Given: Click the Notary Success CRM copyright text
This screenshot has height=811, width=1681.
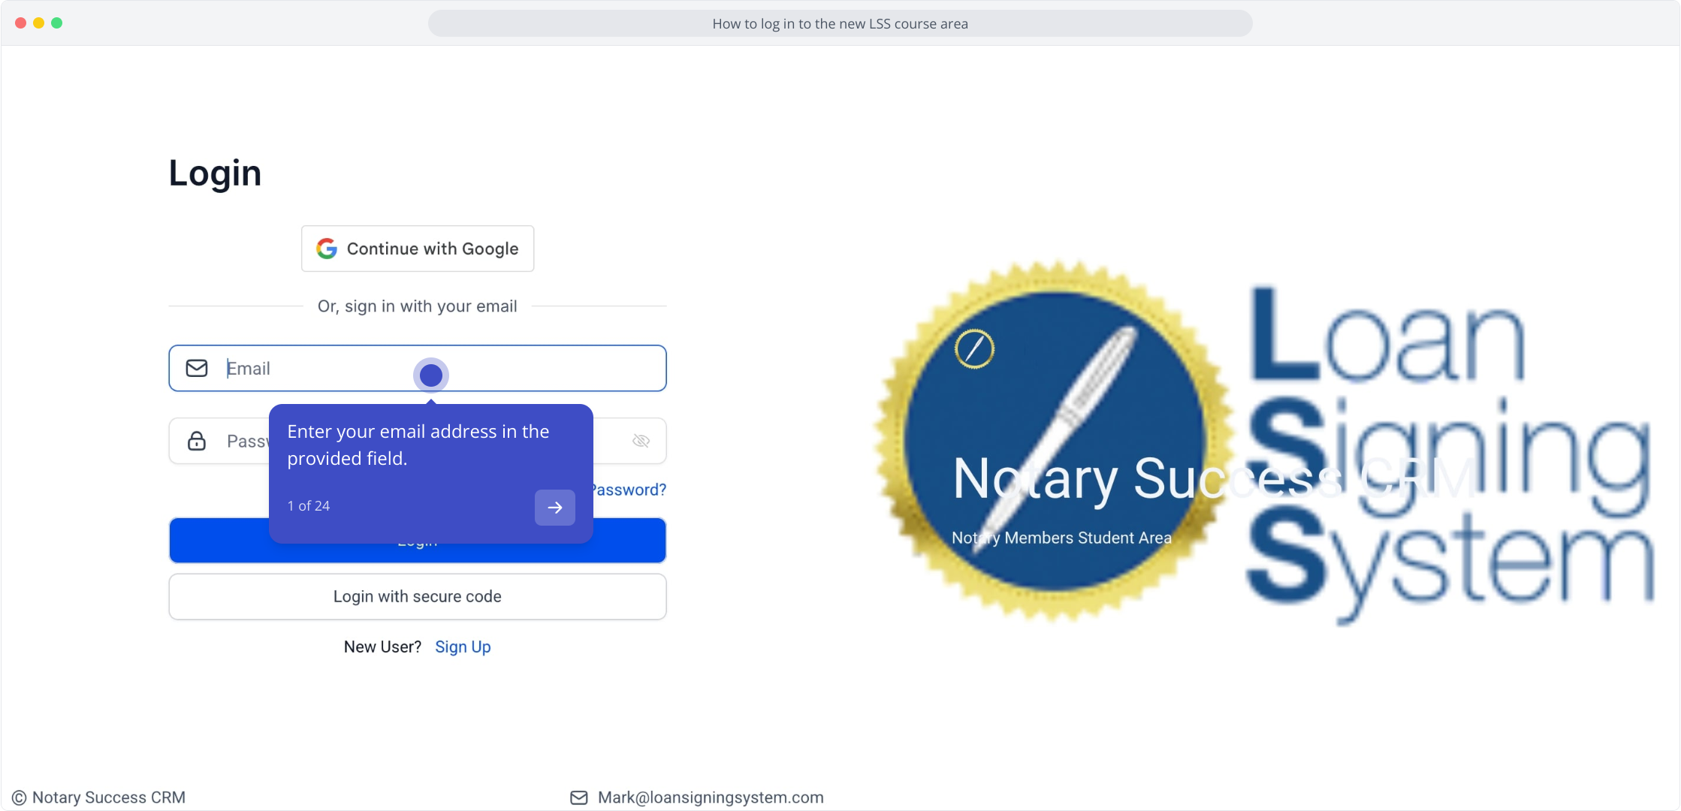Looking at the screenshot, I should tap(109, 797).
